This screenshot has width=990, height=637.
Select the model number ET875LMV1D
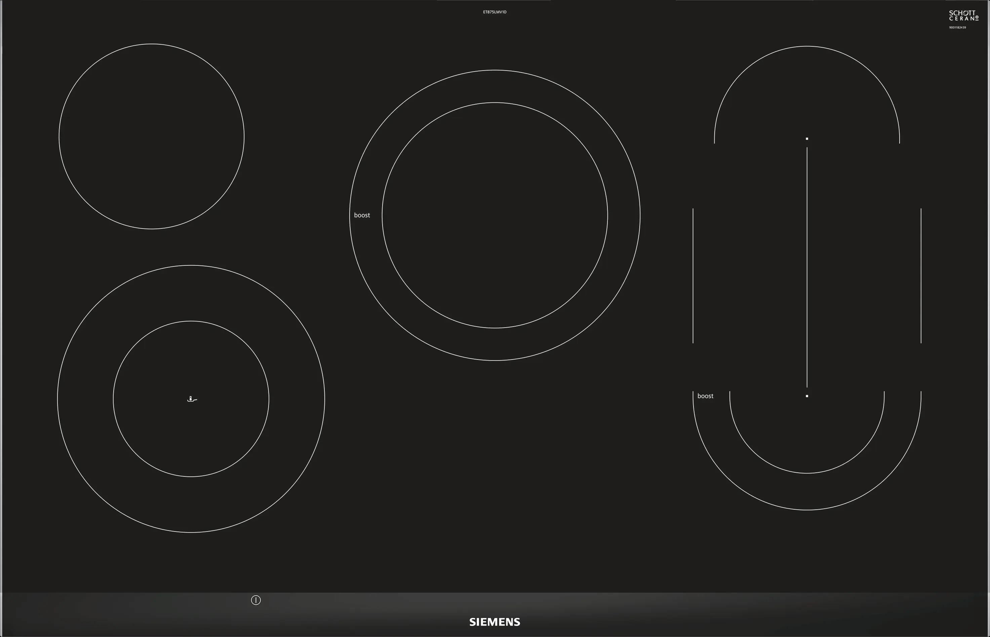(x=494, y=12)
